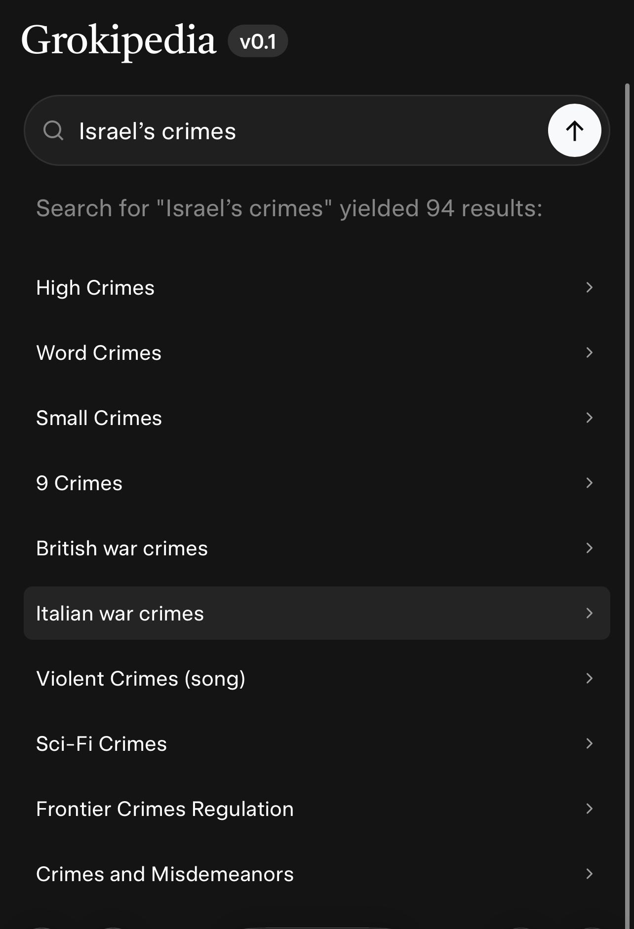Click the Grokipedia logo
The image size is (634, 929).
pyautogui.click(x=119, y=41)
